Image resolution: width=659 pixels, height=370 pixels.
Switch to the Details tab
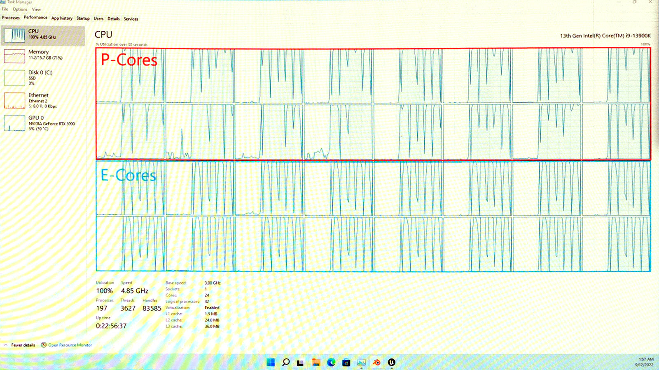(114, 18)
